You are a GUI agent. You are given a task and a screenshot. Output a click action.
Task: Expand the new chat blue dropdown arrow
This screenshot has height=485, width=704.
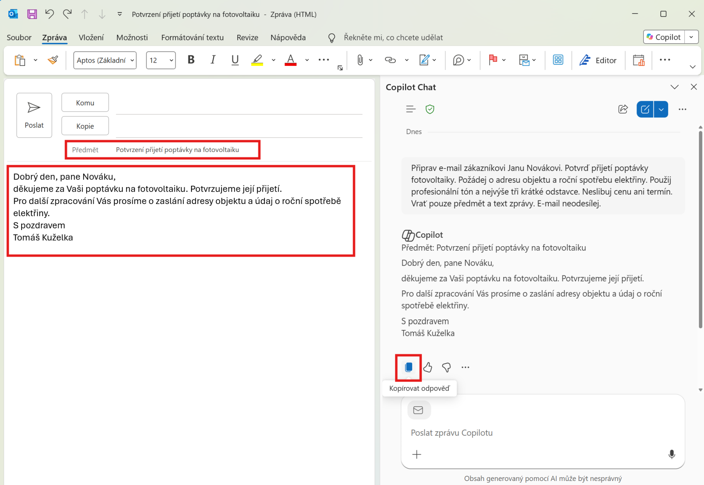pos(661,109)
